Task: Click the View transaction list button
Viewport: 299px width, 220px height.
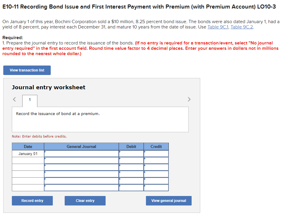Action: 27,70
